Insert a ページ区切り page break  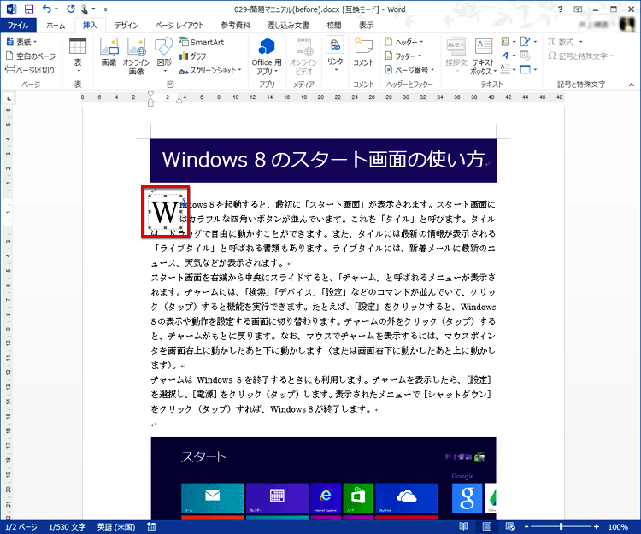[x=30, y=70]
